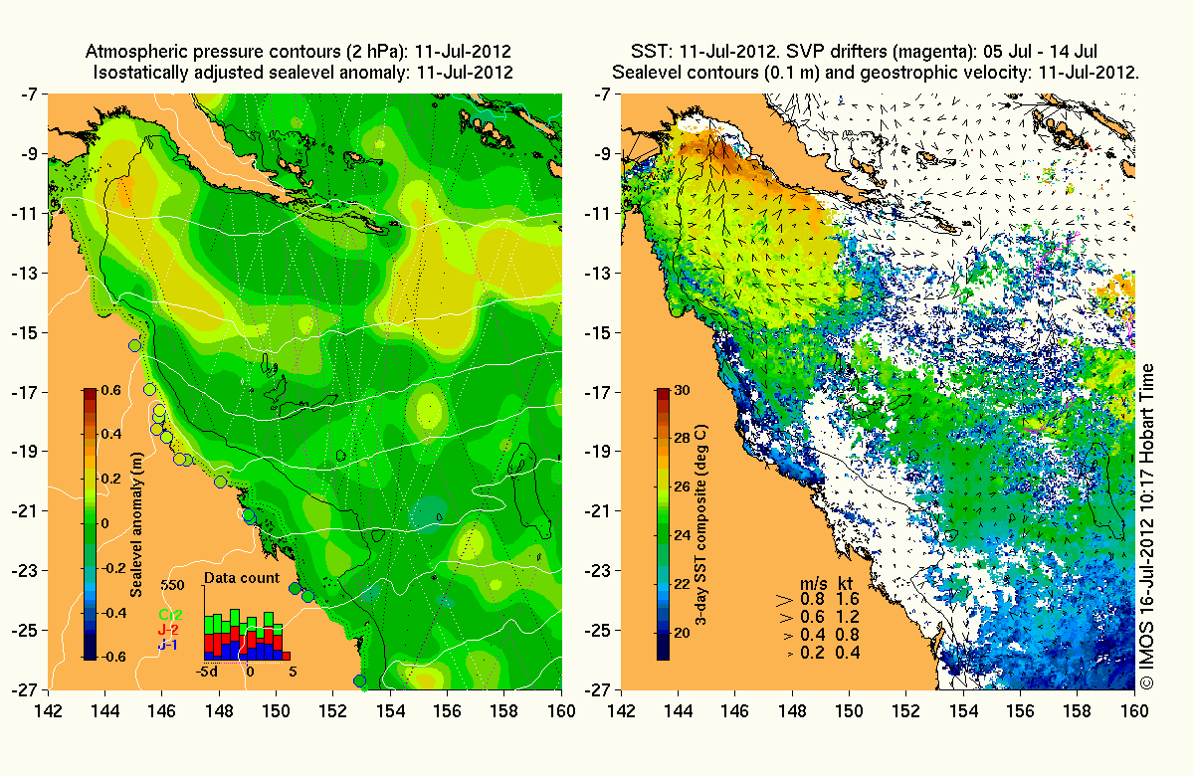Click the orange 28 degree level on SST colorbar

pyautogui.click(x=663, y=438)
